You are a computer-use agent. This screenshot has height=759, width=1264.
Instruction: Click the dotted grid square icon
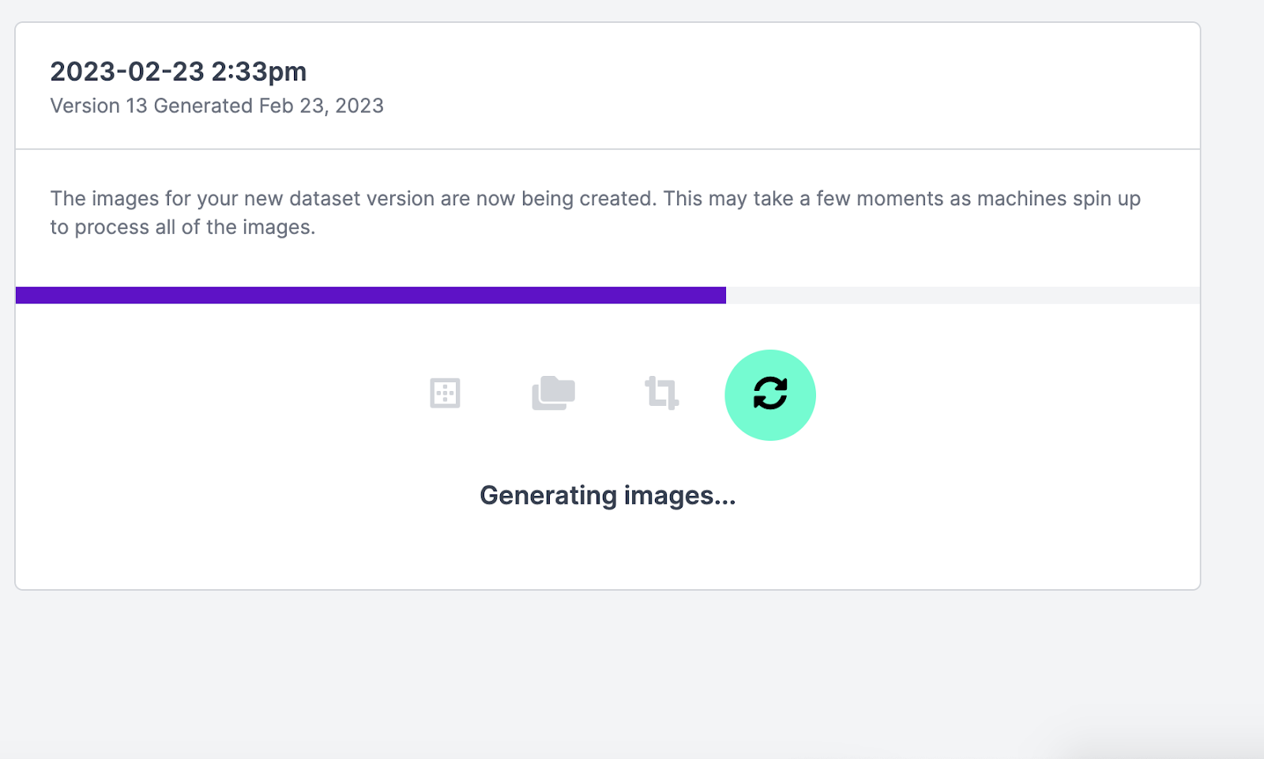(445, 393)
